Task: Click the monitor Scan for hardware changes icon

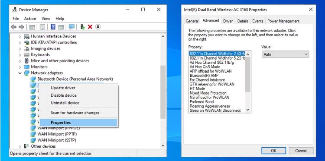Action: click(x=71, y=27)
